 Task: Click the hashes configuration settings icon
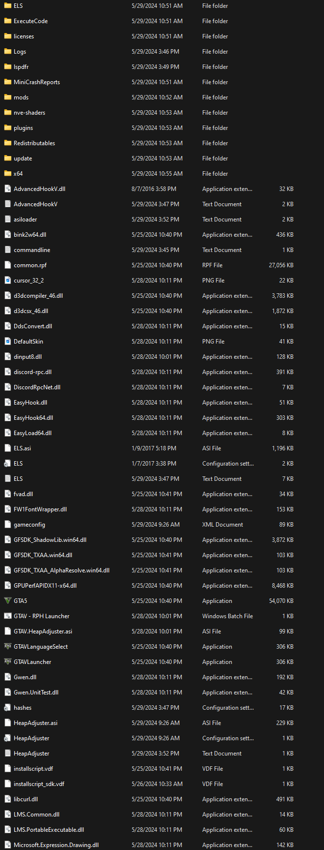[x=7, y=708]
